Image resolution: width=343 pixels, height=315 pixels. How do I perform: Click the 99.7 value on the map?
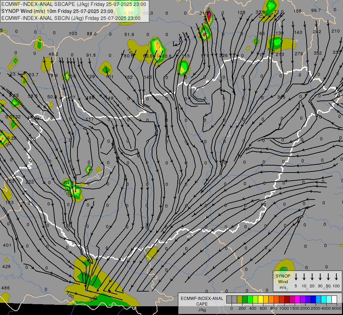pos(316,10)
